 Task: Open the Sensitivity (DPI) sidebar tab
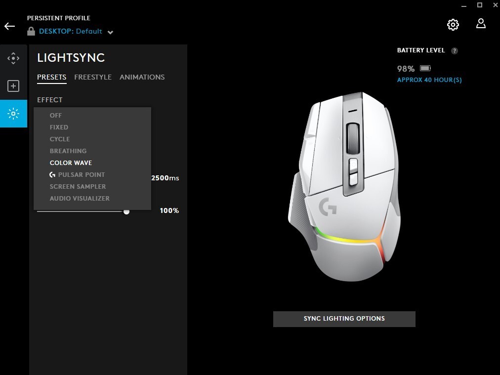[13, 58]
